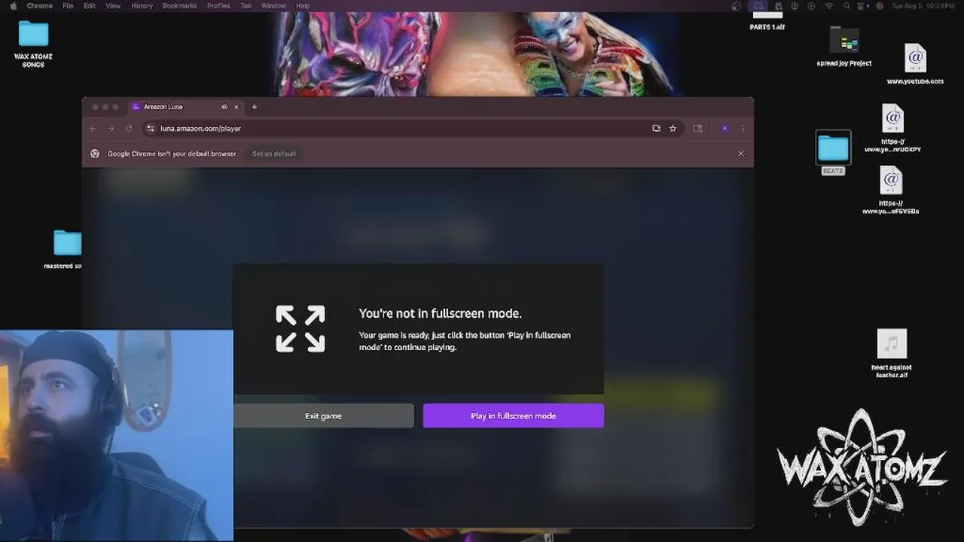Open the History menu
This screenshot has height=542, width=964.
(x=142, y=5)
